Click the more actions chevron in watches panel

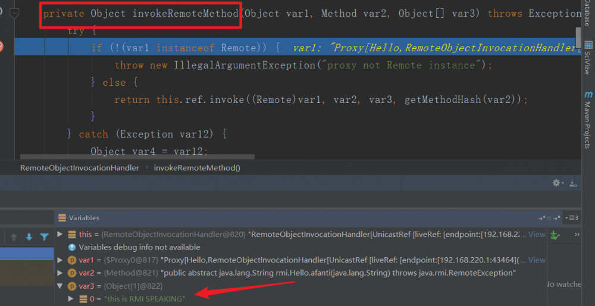tap(577, 235)
